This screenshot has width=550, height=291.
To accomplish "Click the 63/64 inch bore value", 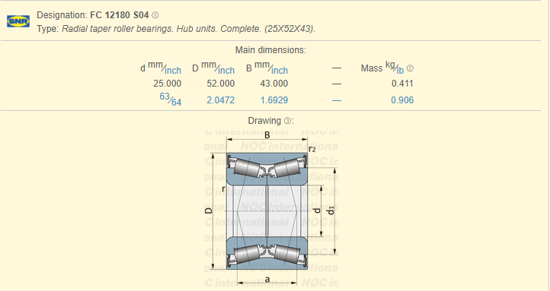I will pyautogui.click(x=171, y=100).
